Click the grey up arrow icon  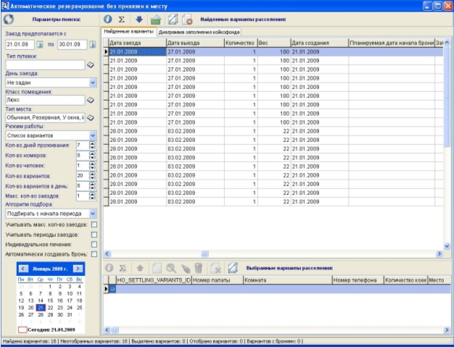(140, 268)
